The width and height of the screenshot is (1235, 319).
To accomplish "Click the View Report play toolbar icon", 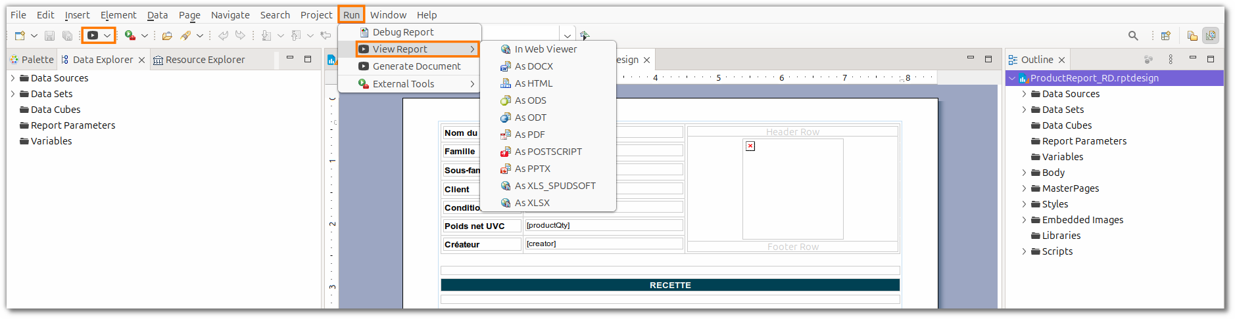I will click(x=93, y=35).
